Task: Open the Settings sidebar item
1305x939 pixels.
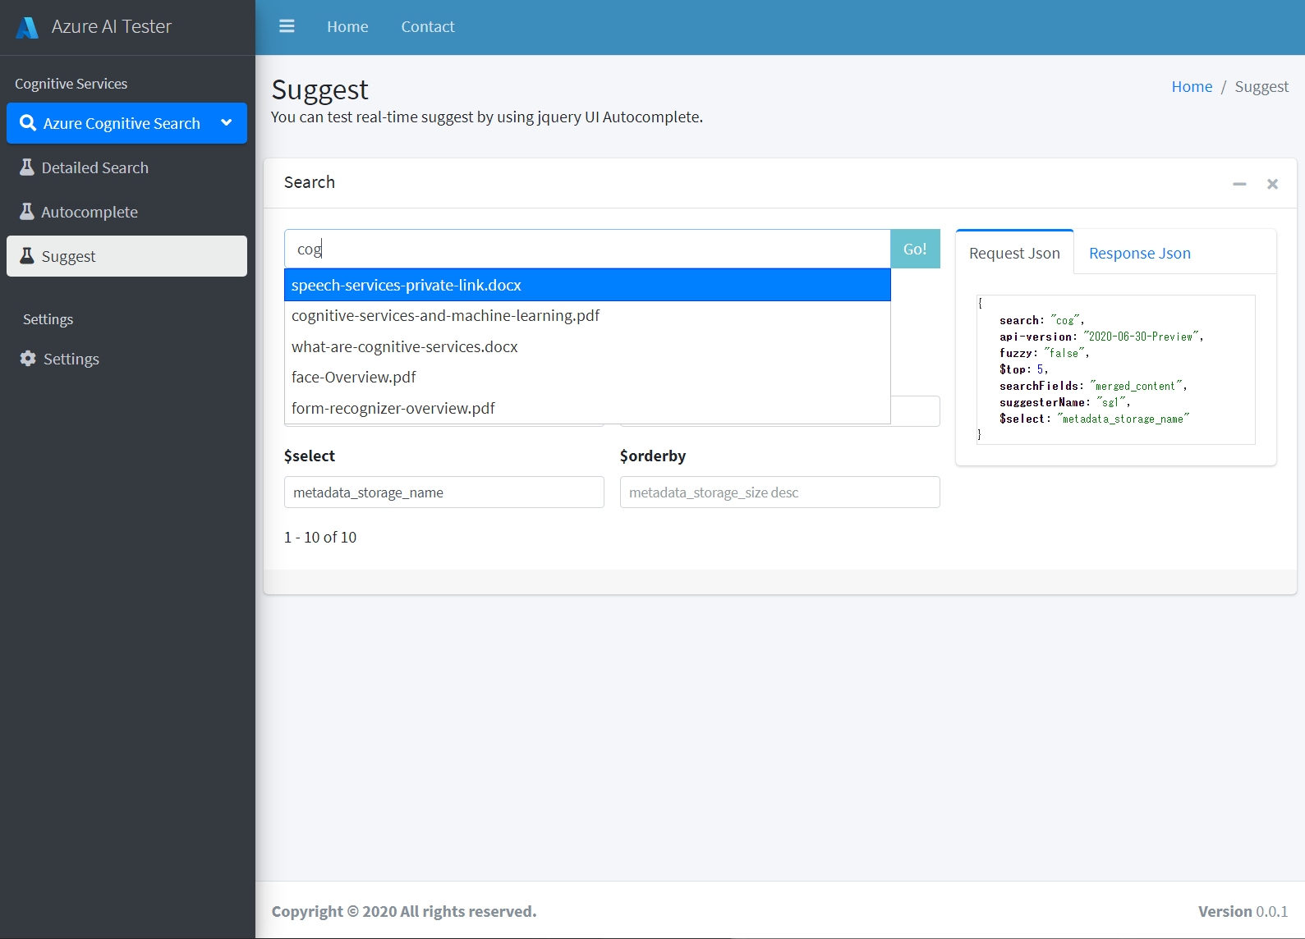Action: coord(126,359)
